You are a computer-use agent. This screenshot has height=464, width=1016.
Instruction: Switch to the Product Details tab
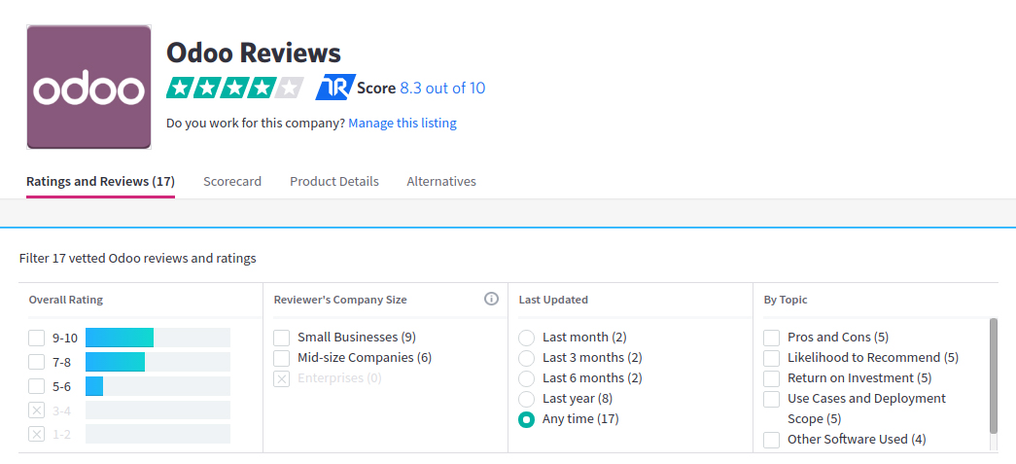pos(334,182)
